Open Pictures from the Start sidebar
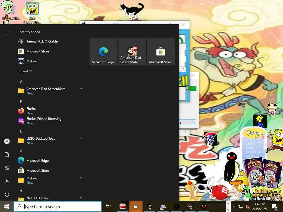The height and width of the screenshot is (212, 283). (7, 168)
